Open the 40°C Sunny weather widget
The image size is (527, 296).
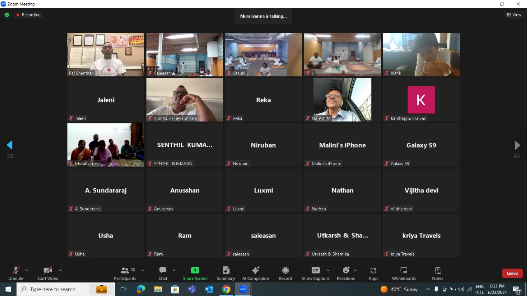[x=399, y=289]
